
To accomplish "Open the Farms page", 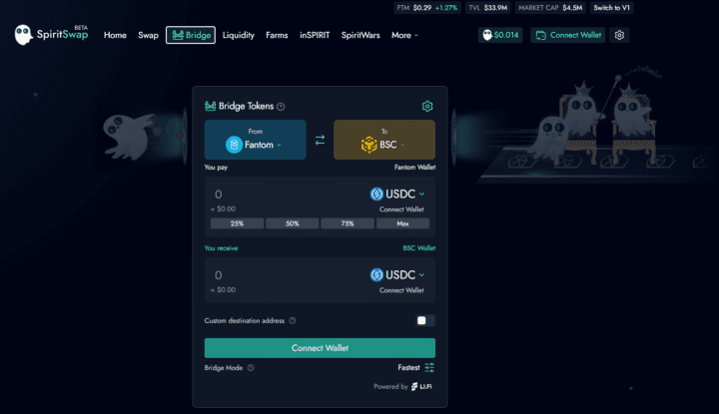I will tap(277, 35).
